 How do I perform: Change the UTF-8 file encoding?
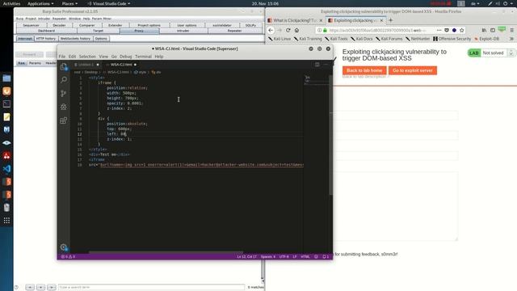[284, 256]
